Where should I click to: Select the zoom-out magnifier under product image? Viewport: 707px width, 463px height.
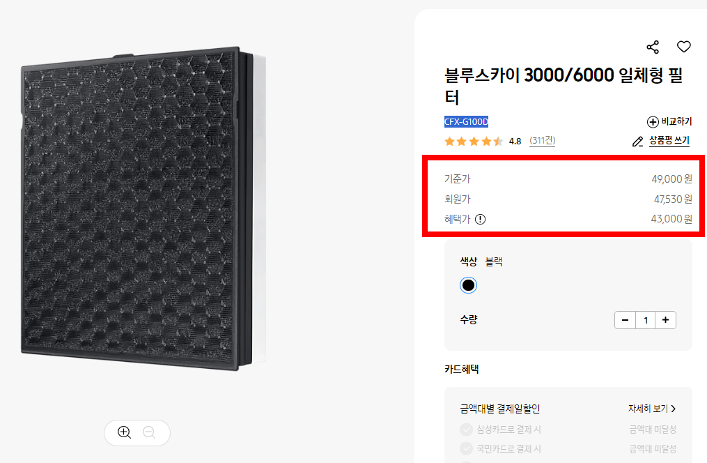tap(150, 433)
